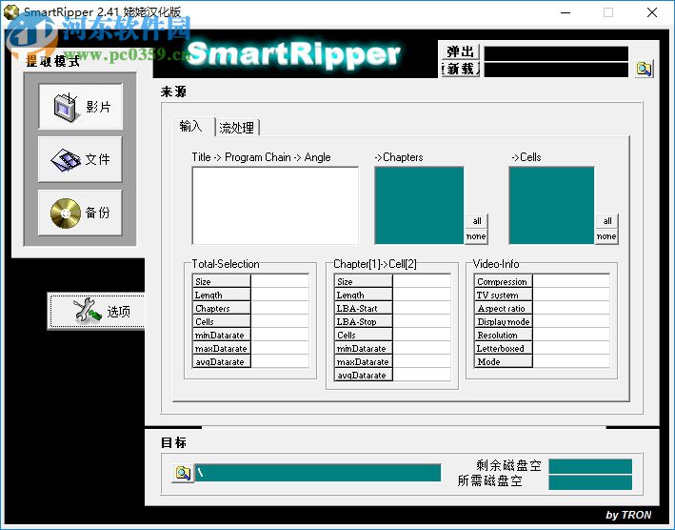Click the LBA-Start label
Viewport: 675px width, 530px height.
click(x=364, y=308)
